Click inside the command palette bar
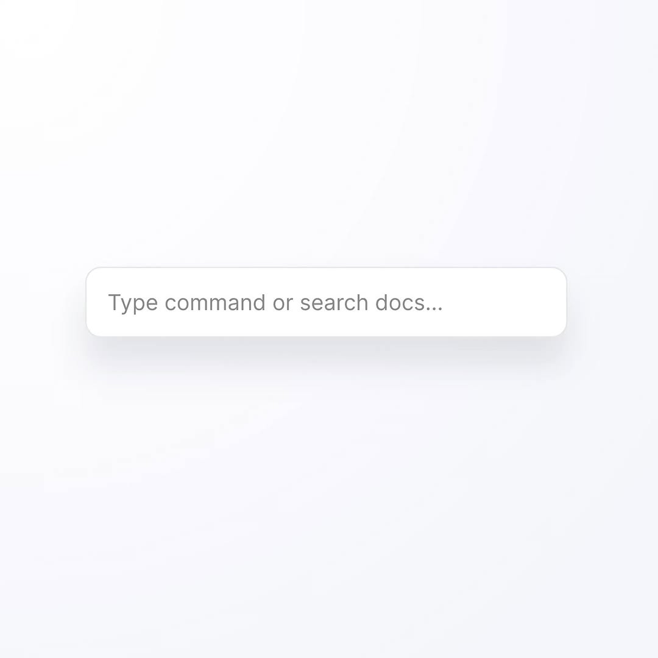 point(326,302)
